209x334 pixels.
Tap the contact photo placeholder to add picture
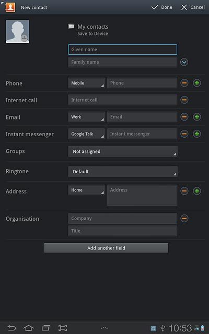(17, 32)
